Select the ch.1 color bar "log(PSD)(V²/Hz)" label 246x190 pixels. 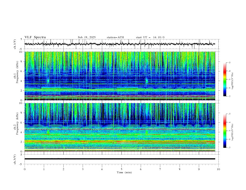click(x=233, y=81)
